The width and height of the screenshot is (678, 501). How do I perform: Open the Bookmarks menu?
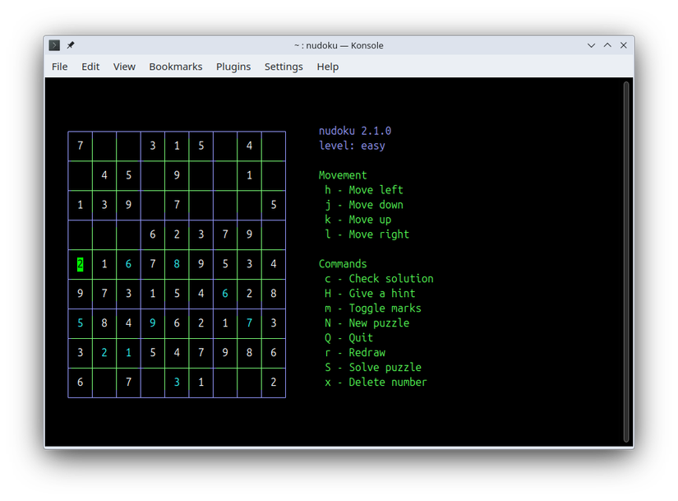click(x=176, y=67)
